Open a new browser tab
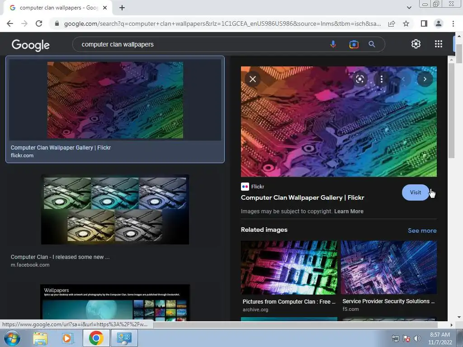 (x=122, y=8)
